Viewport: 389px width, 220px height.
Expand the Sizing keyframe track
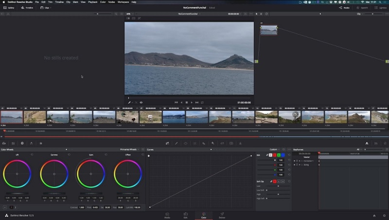click(x=302, y=165)
